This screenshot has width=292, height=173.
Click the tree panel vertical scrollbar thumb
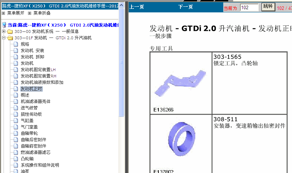coord(121,62)
